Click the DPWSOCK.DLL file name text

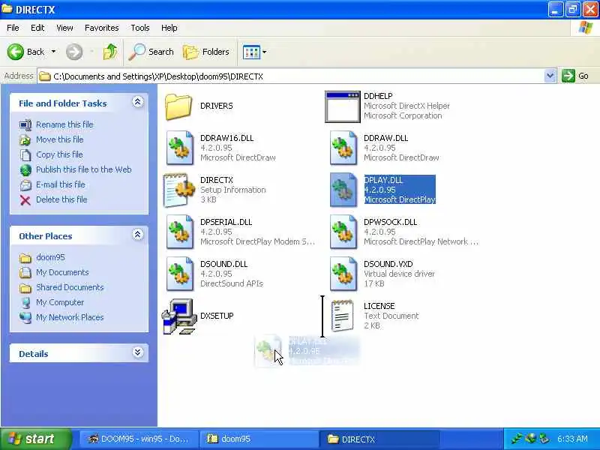[x=390, y=222]
